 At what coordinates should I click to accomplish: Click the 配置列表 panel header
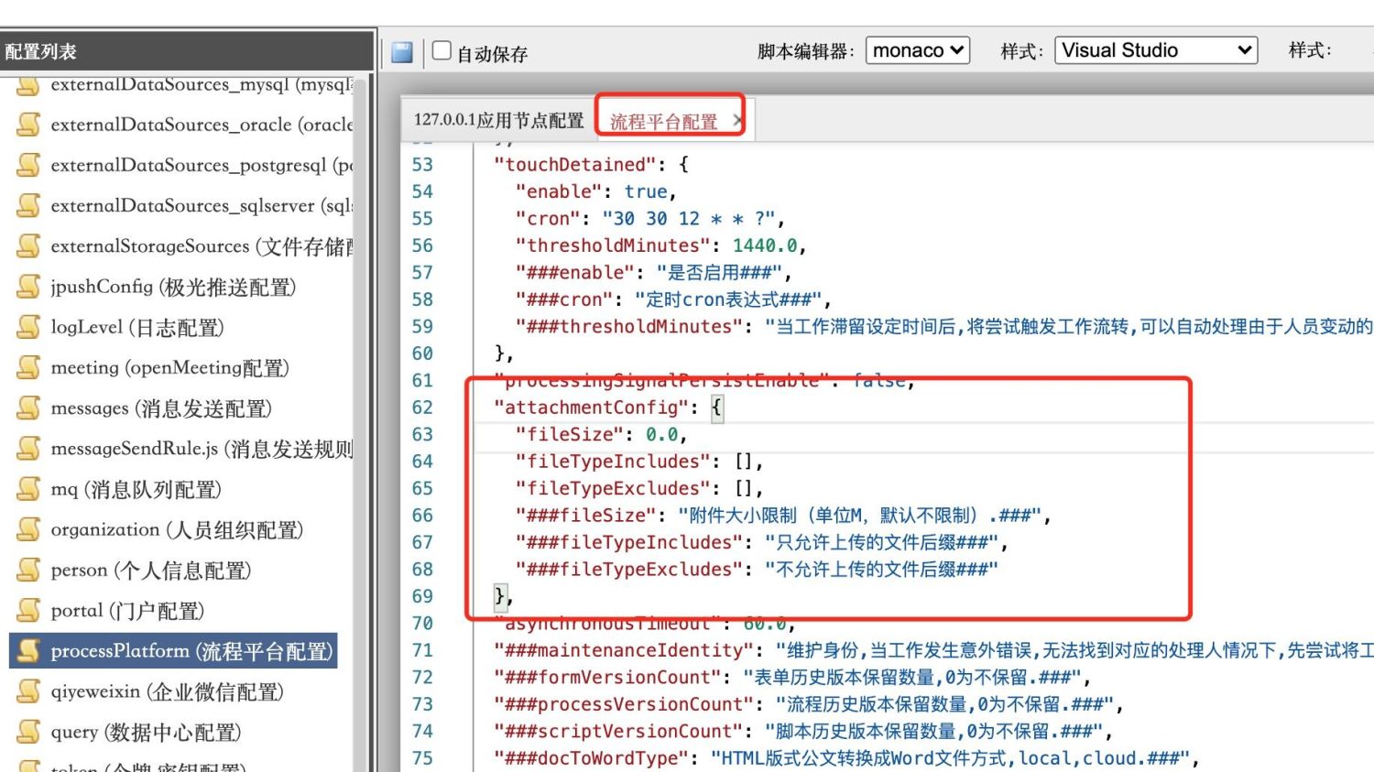(187, 51)
